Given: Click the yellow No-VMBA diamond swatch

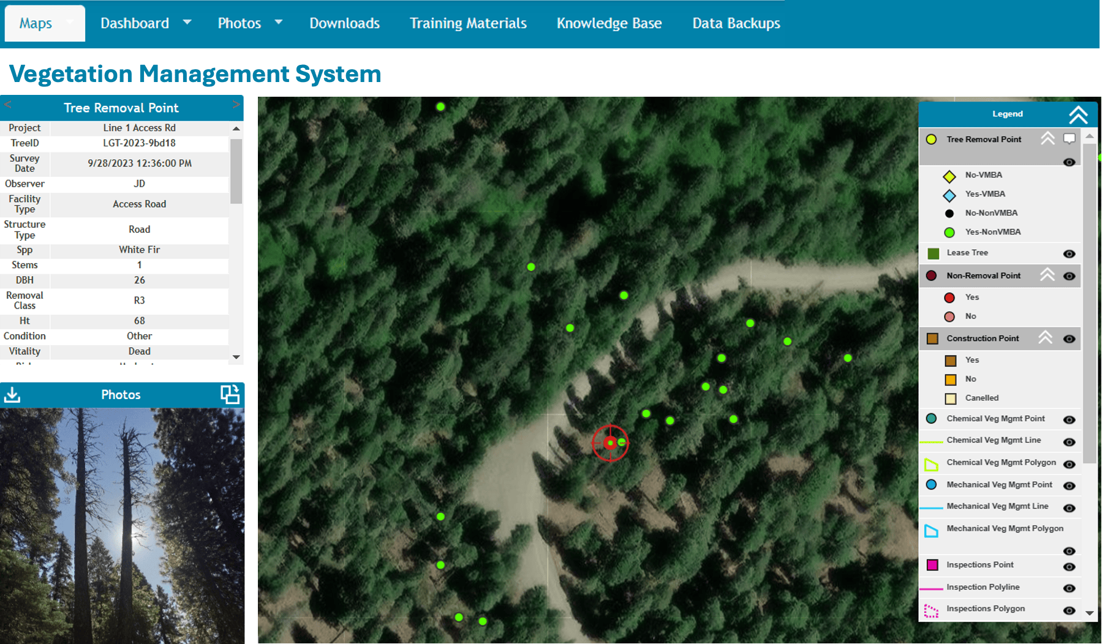Looking at the screenshot, I should [949, 176].
